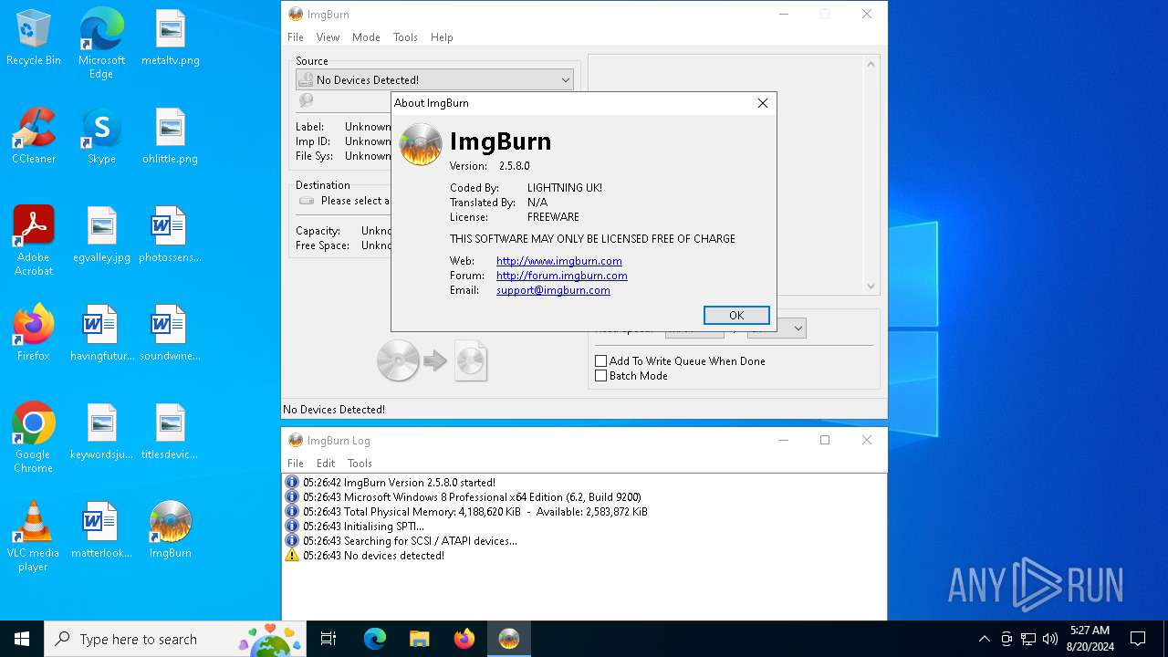Open ImgBurn Tools menu
This screenshot has height=657, width=1168.
[x=405, y=37]
